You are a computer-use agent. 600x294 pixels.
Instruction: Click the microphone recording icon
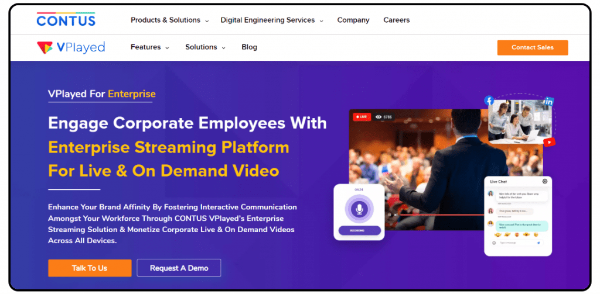coord(359,209)
